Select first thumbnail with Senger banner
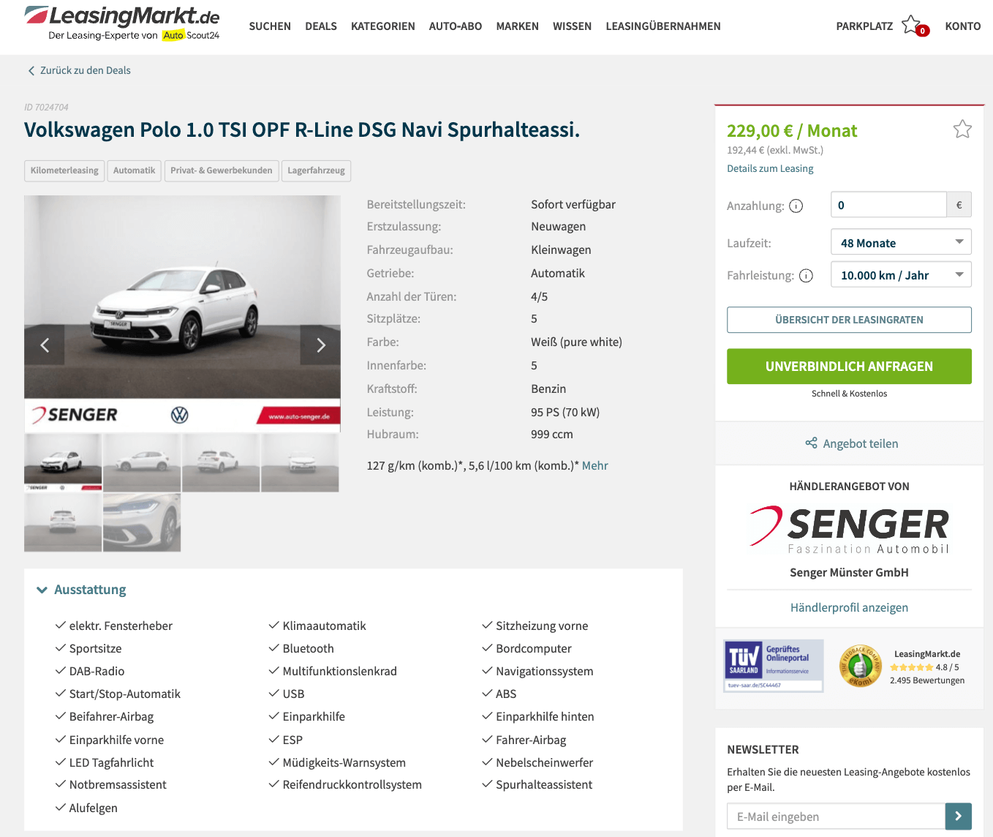 63,462
